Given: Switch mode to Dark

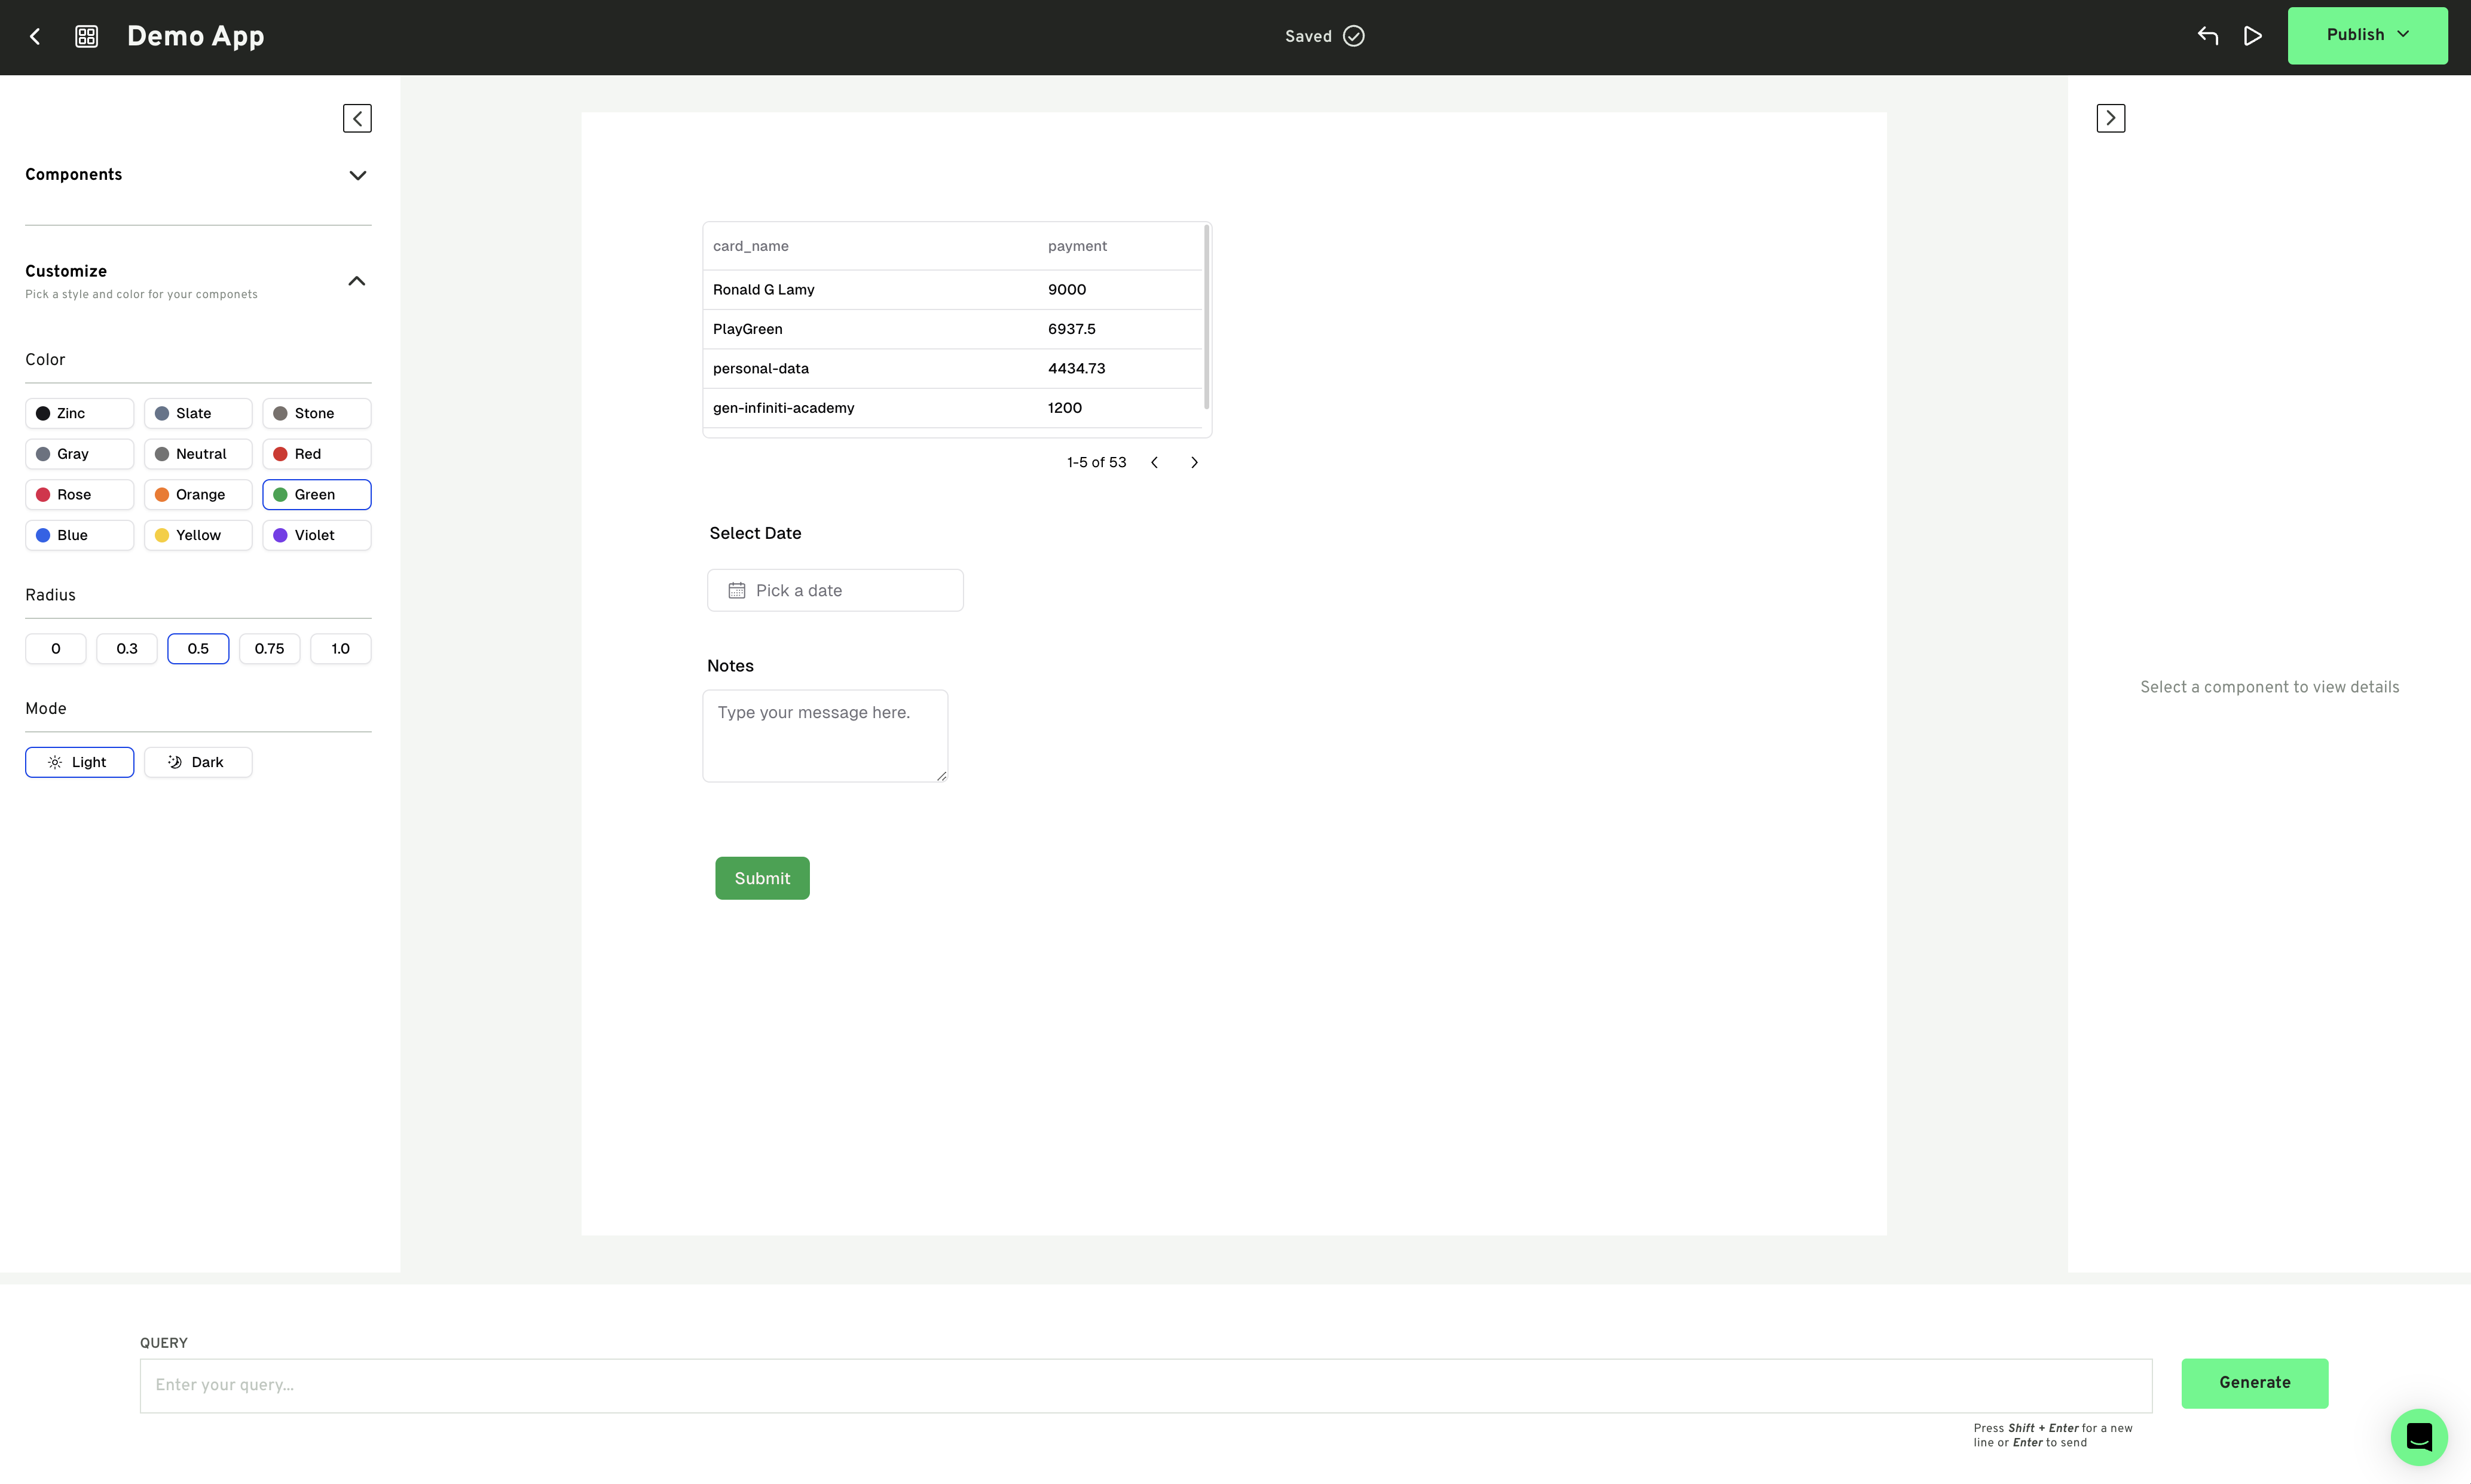Looking at the screenshot, I should [198, 762].
